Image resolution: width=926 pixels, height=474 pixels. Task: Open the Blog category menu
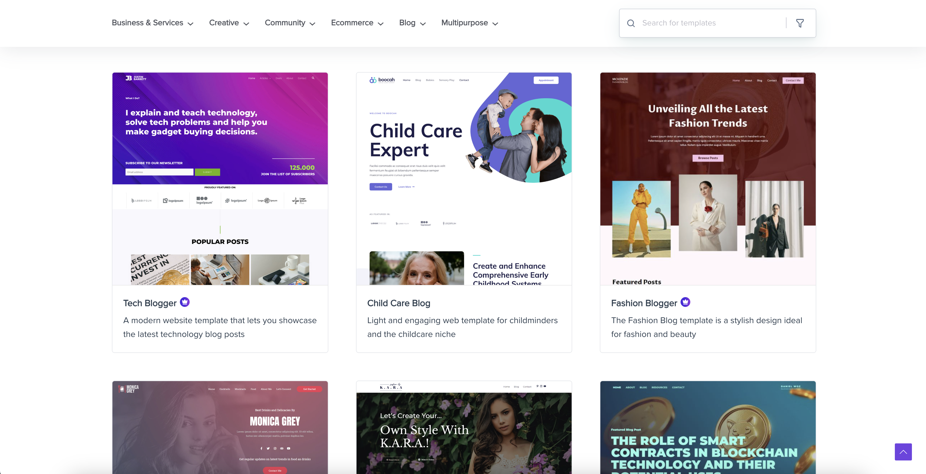413,23
